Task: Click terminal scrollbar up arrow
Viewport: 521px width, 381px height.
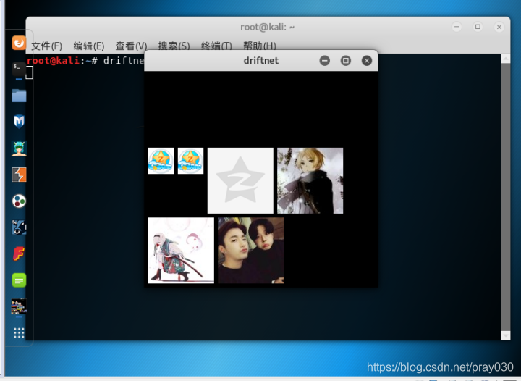Action: point(506,59)
